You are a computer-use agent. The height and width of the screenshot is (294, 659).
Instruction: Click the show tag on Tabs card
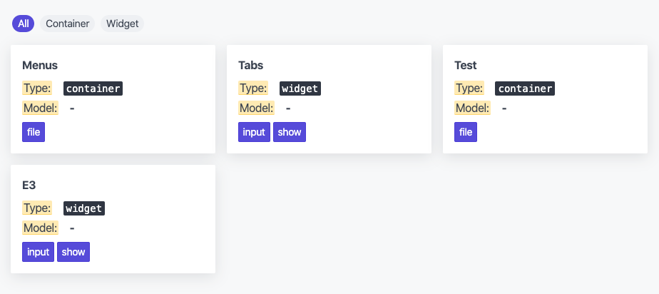point(290,132)
